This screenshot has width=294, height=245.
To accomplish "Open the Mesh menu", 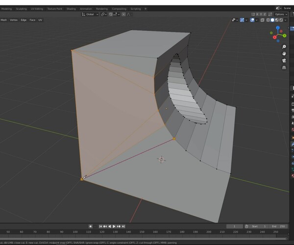I will [3, 20].
